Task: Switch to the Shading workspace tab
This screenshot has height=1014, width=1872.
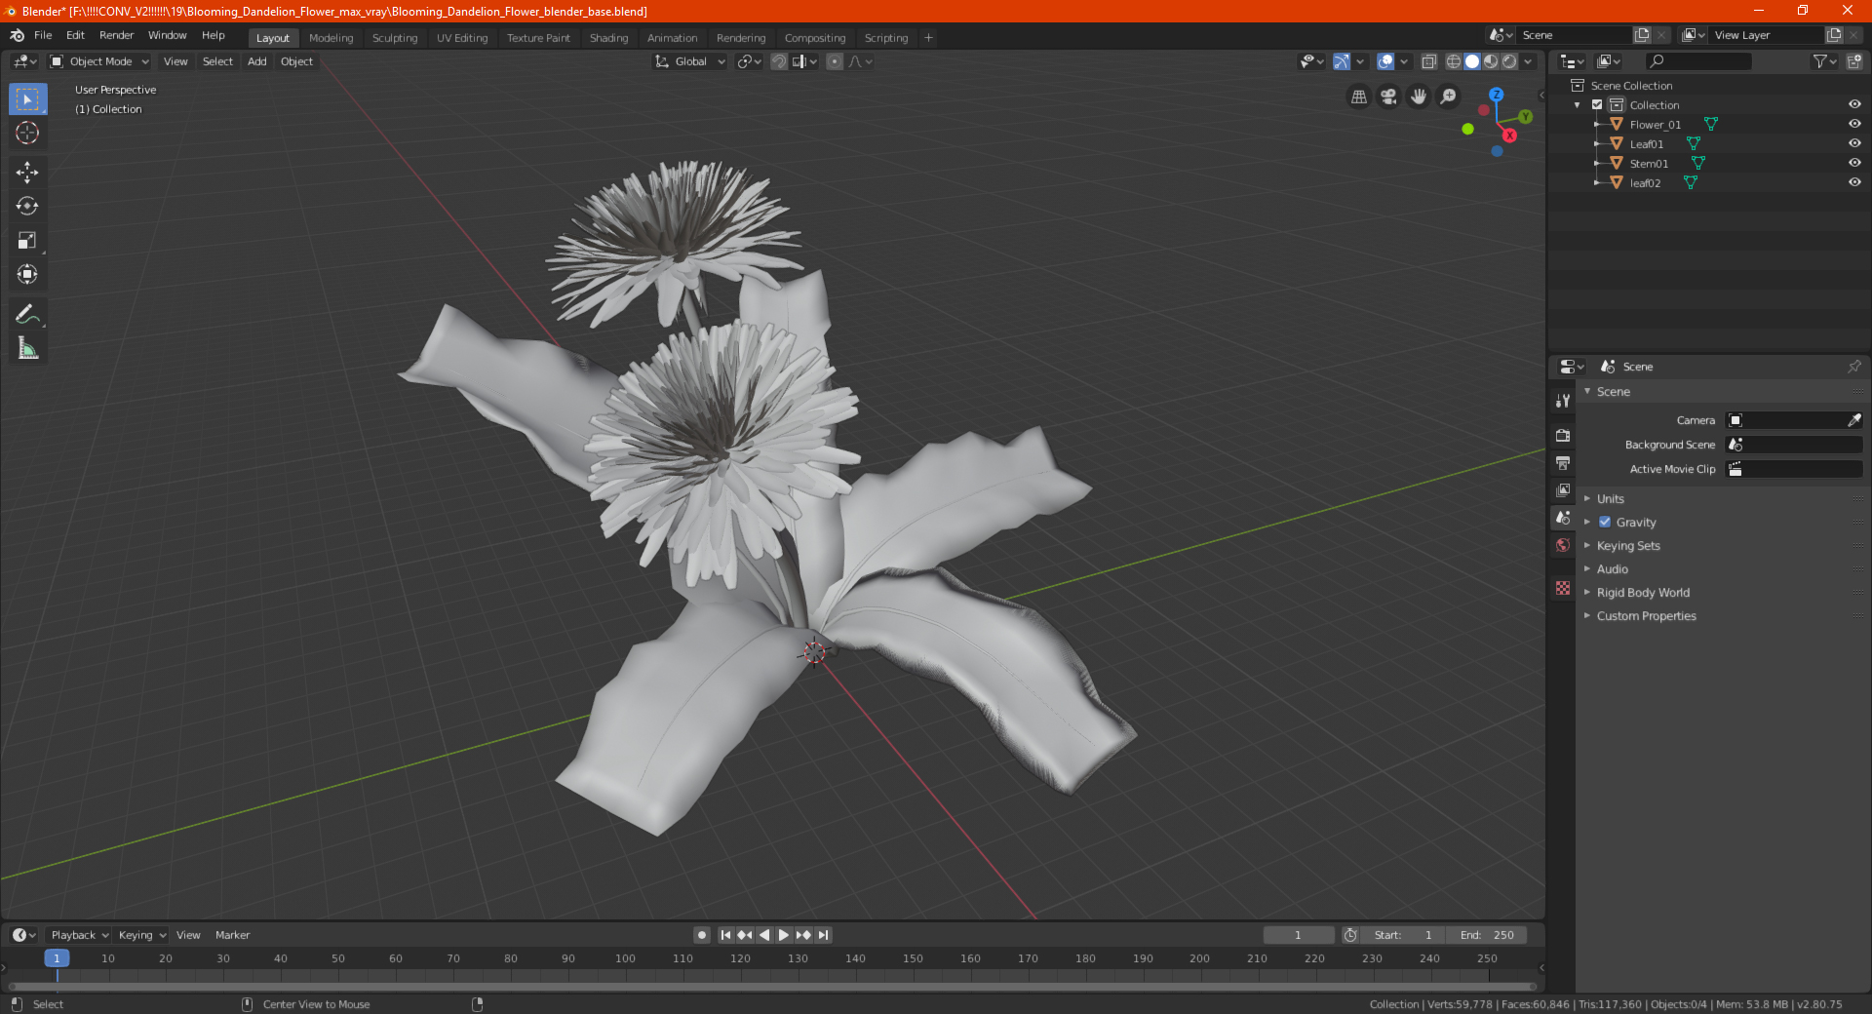Action: (x=608, y=38)
